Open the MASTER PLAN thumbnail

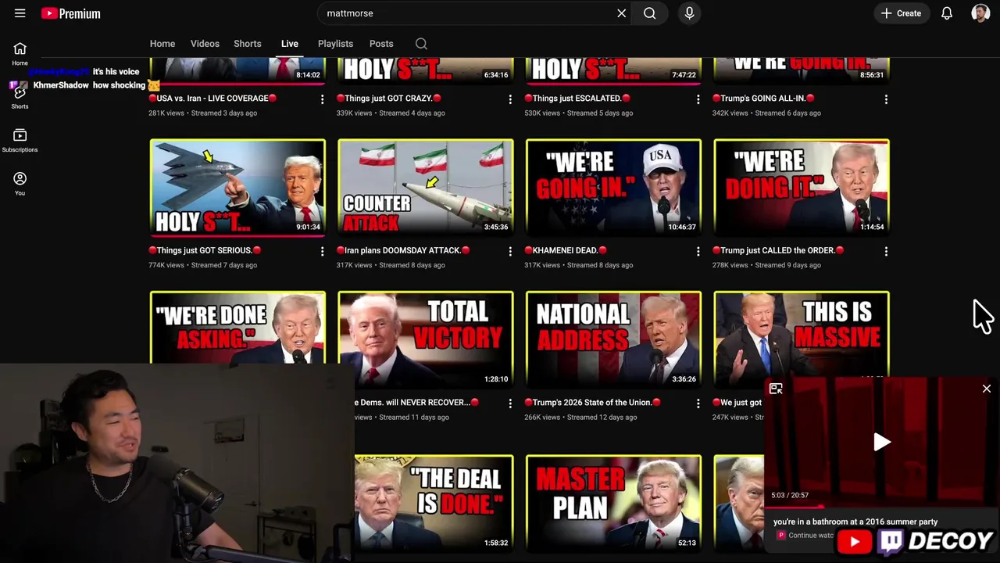(x=613, y=504)
